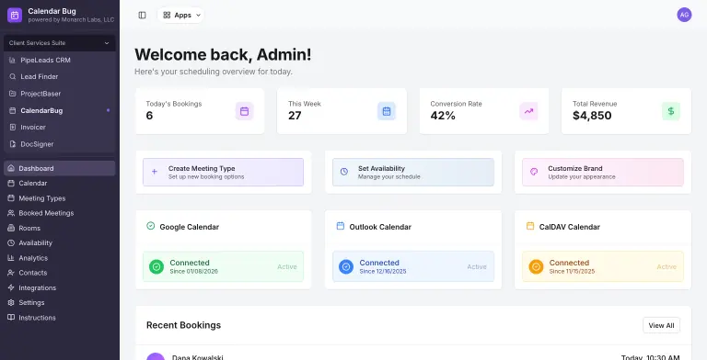Click the ProjectBaser folder icon
This screenshot has height=360, width=707.
click(x=13, y=94)
